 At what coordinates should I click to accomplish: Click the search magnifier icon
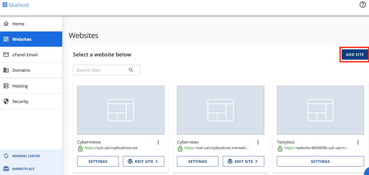[131, 70]
